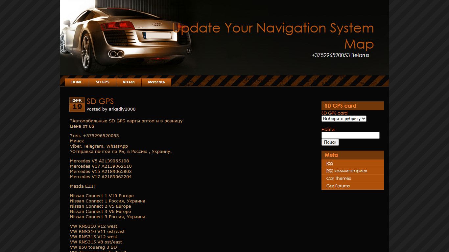Select the 'Mercedes V5 A2139065108' line
Viewport: 449px width, 252px height.
click(x=100, y=161)
